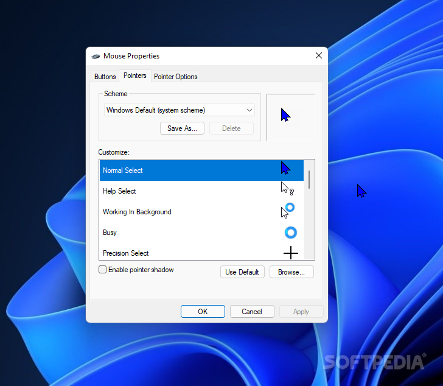Click the Normal Select blue arrow icon
Image resolution: width=443 pixels, height=386 pixels.
click(285, 168)
